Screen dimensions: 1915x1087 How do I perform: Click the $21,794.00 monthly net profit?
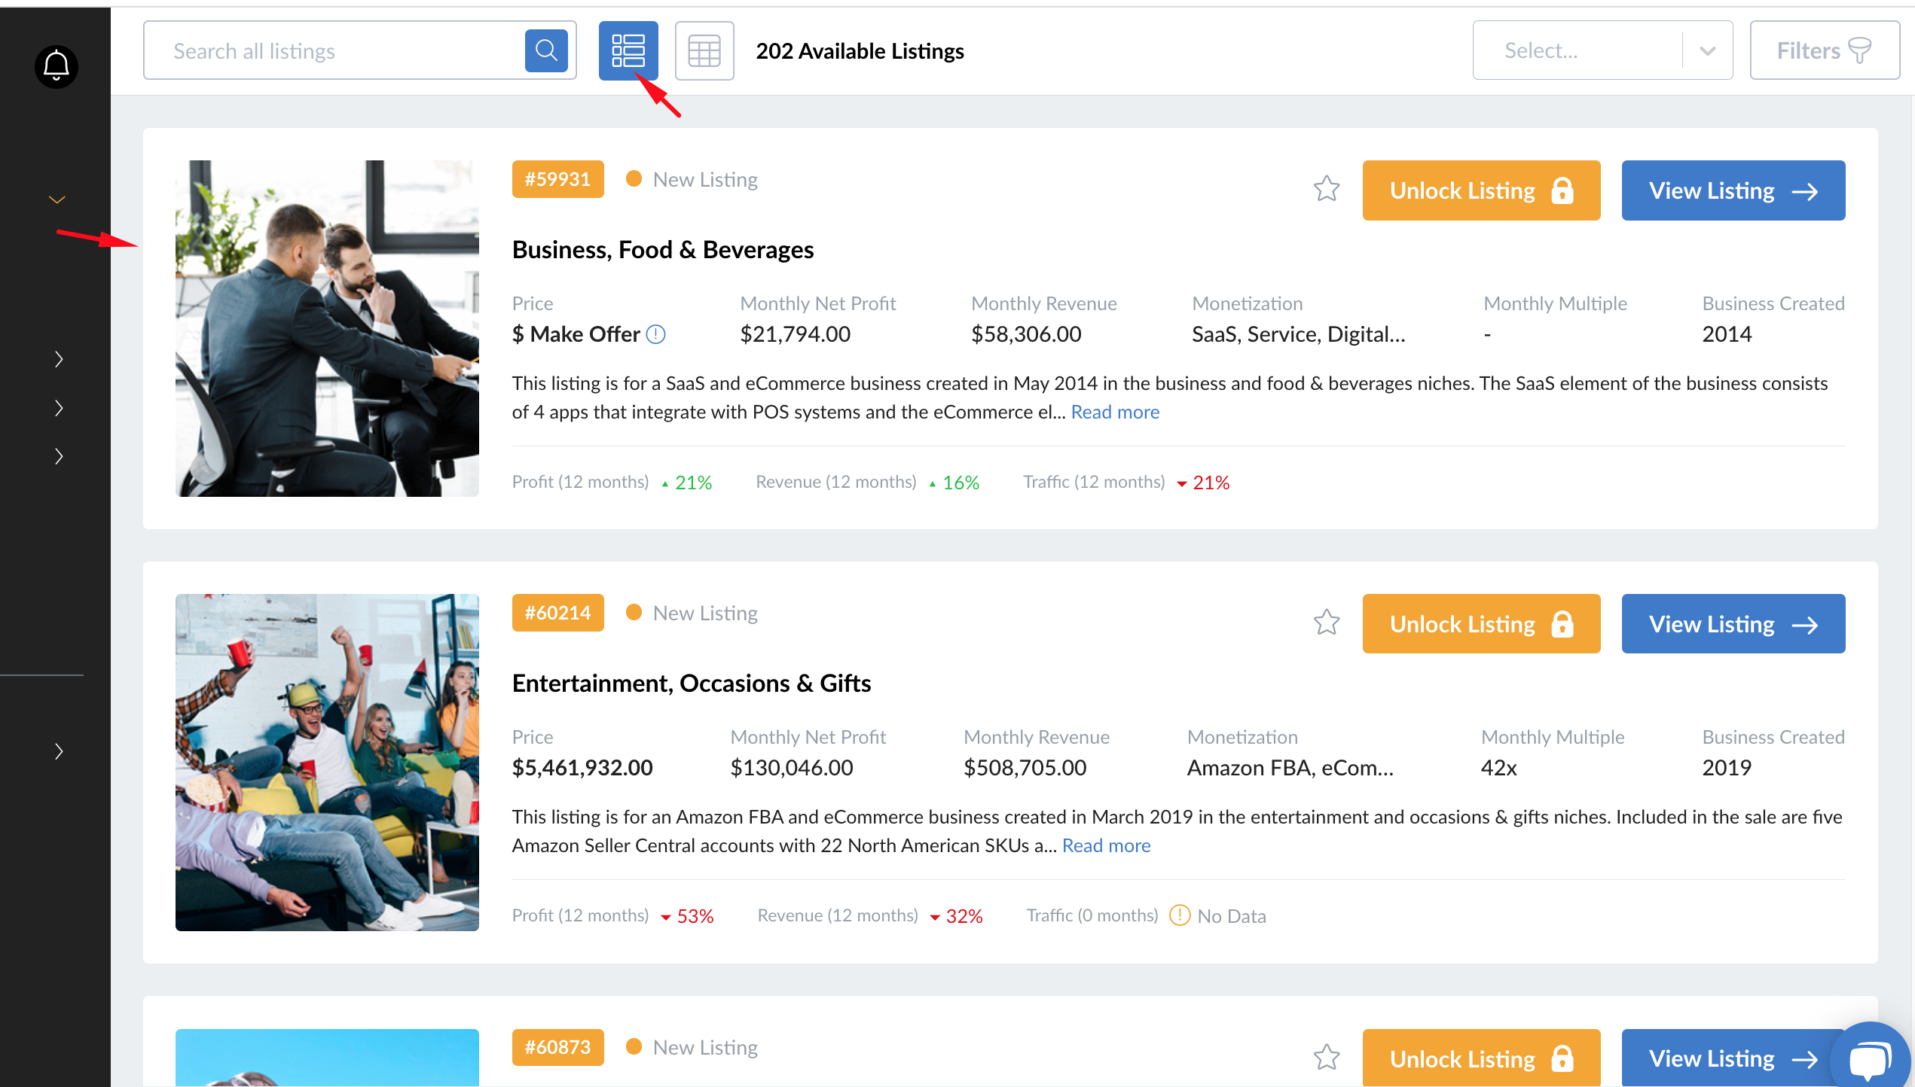pos(796,333)
